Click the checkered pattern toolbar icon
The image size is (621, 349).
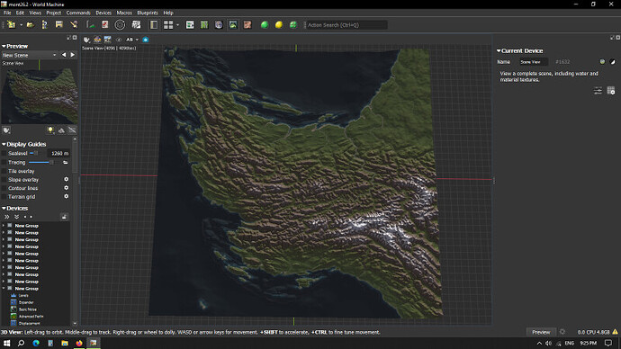pyautogui.click(x=136, y=24)
